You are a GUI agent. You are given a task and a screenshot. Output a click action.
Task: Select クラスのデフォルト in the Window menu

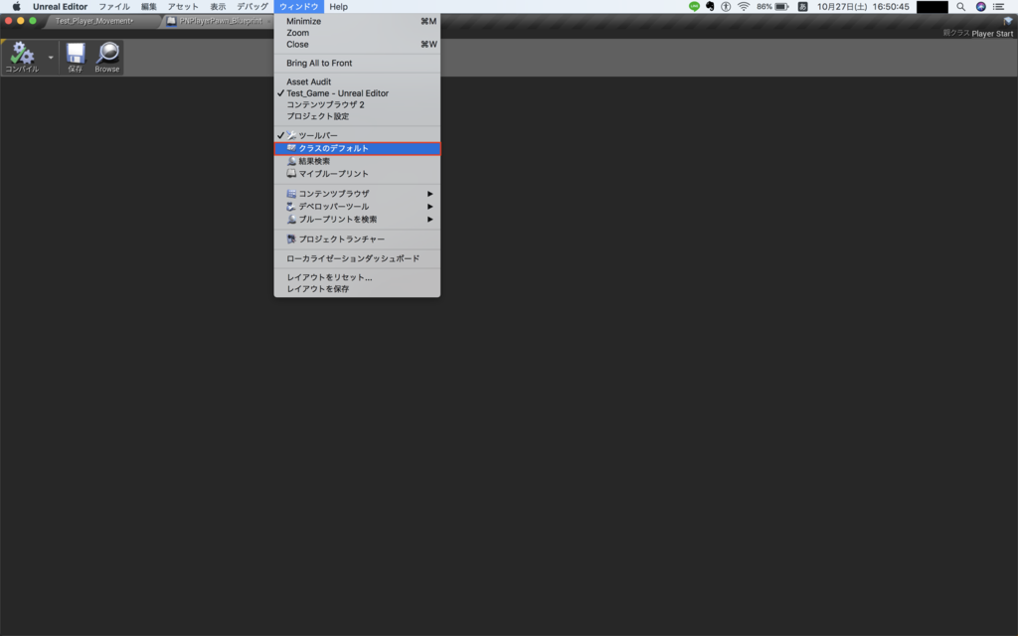click(x=357, y=149)
